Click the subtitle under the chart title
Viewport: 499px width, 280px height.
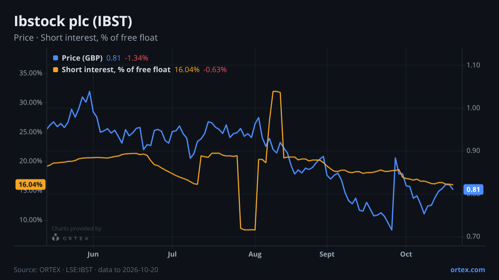(86, 38)
